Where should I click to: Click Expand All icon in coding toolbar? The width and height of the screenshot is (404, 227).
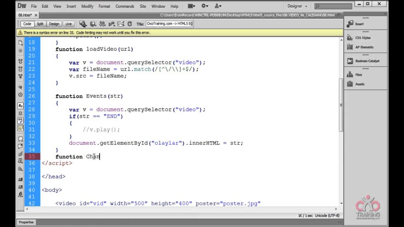pyautogui.click(x=21, y=76)
